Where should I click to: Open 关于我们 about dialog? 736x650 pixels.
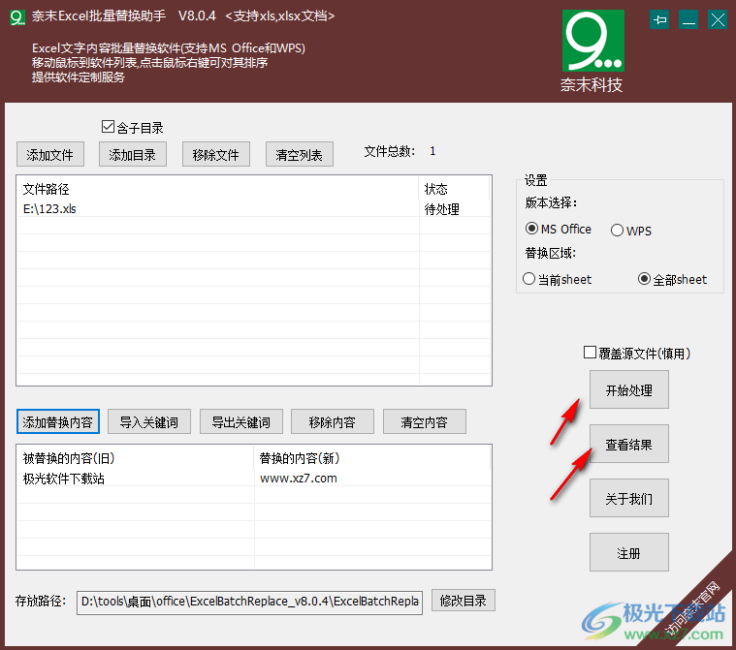(629, 498)
